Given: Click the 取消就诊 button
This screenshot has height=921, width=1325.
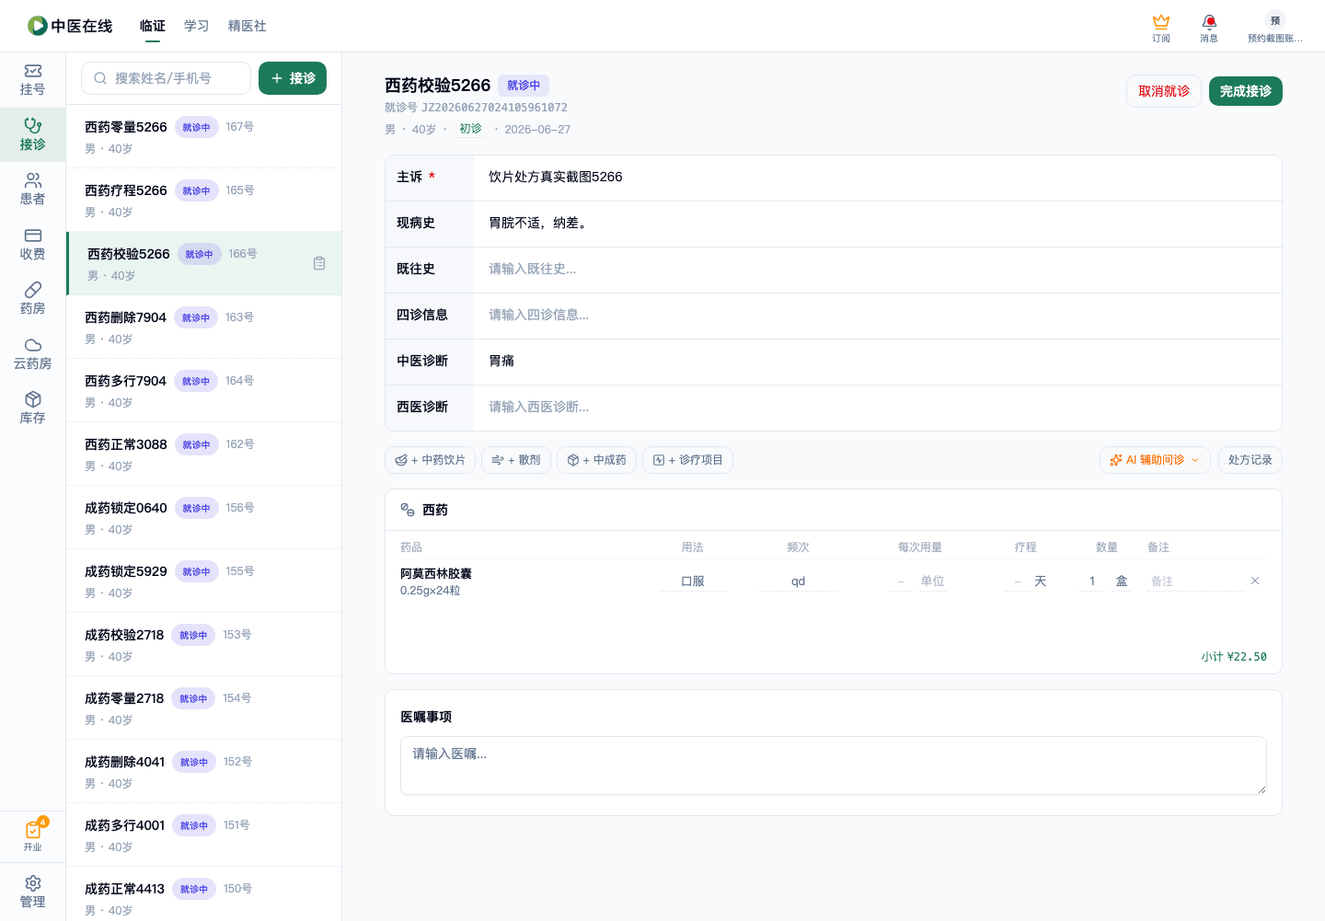Looking at the screenshot, I should click(1164, 91).
